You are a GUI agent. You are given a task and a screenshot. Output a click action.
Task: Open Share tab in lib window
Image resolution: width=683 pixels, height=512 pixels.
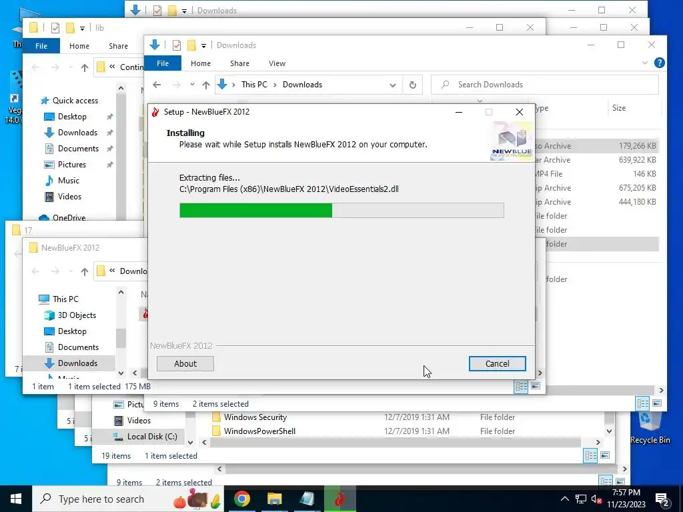coord(118,46)
